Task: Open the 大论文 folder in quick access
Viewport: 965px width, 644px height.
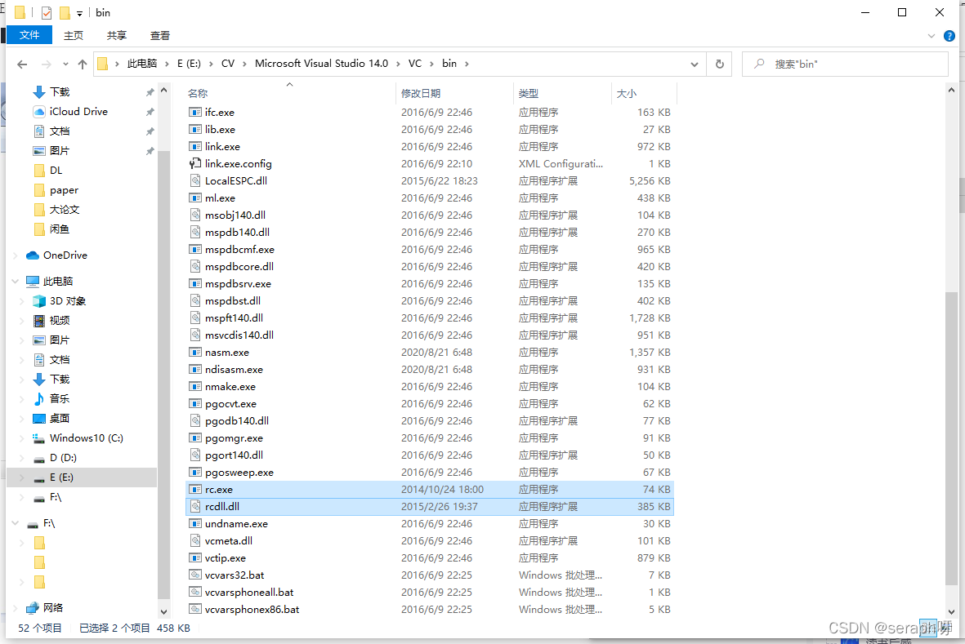Action: (56, 210)
